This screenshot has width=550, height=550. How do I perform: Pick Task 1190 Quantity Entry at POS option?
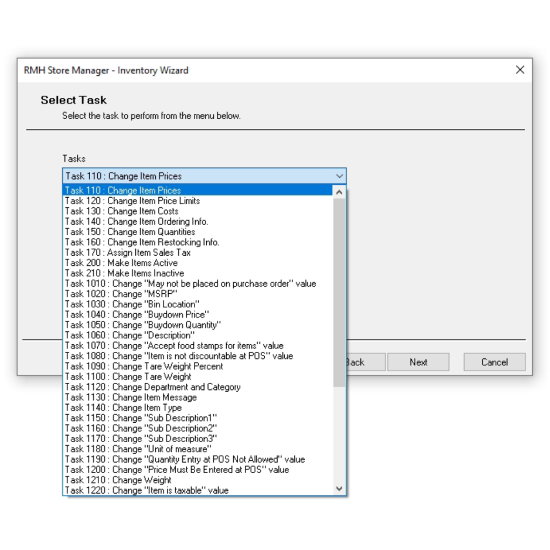click(x=198, y=460)
